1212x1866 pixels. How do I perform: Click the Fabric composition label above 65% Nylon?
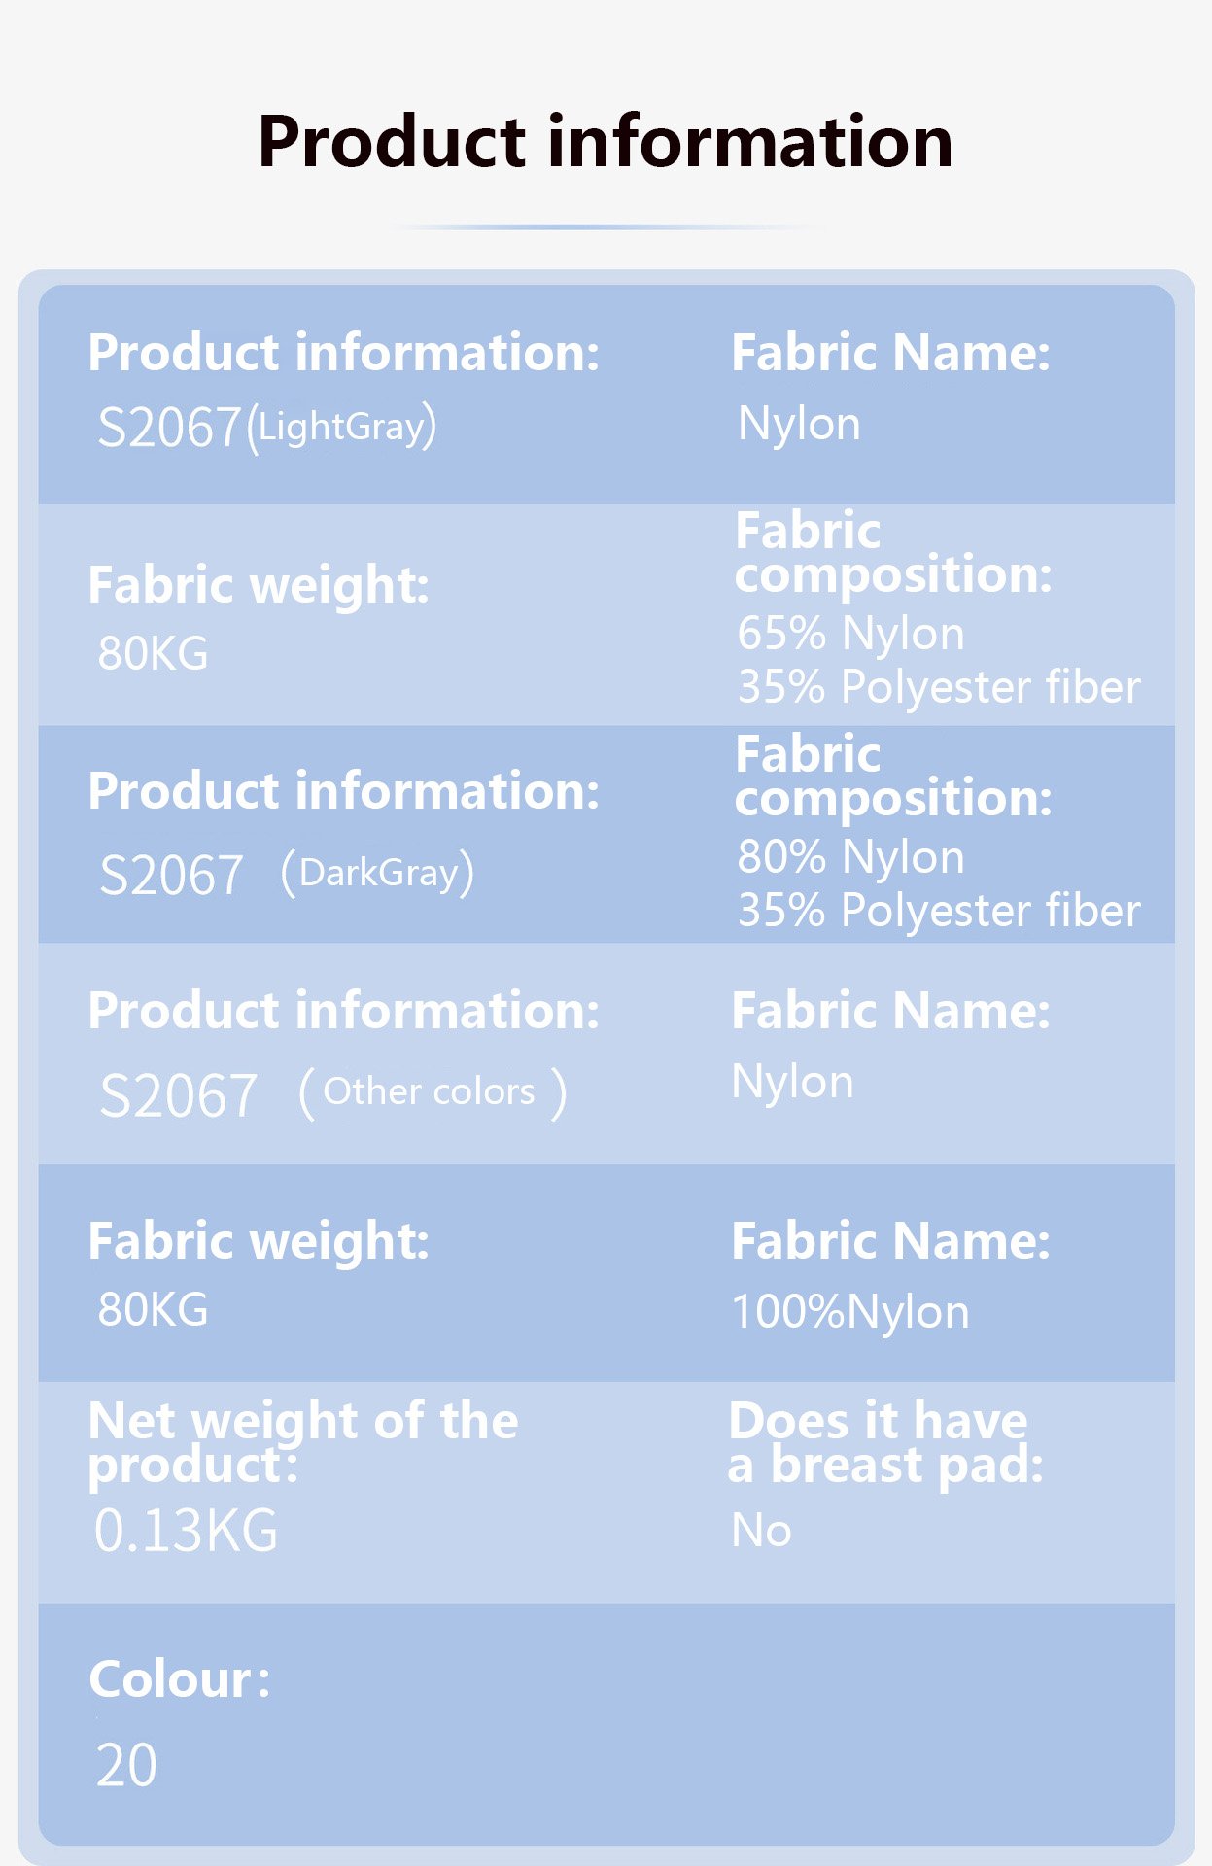tap(892, 552)
